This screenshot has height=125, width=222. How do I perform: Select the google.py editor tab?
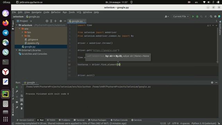(x=77, y=21)
